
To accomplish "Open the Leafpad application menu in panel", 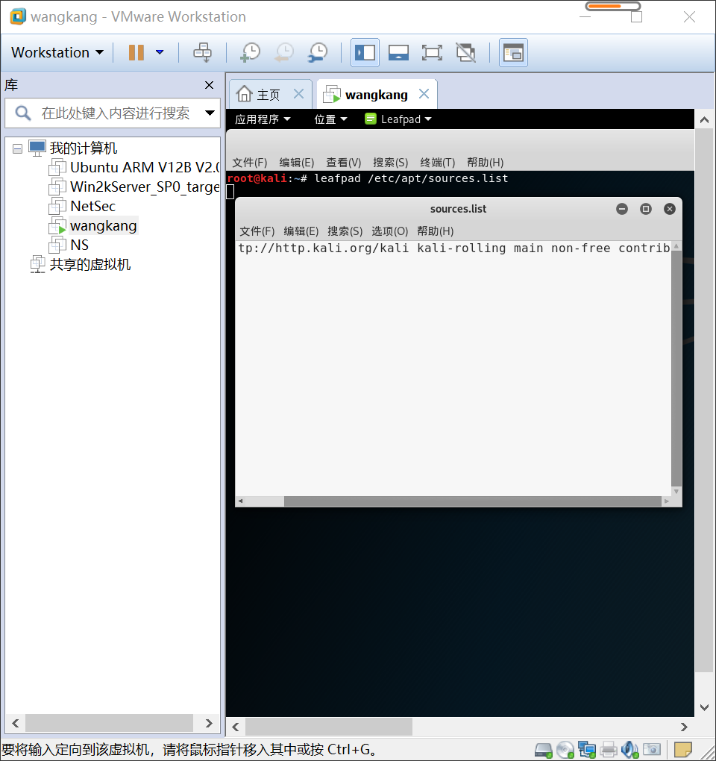I will (x=398, y=119).
